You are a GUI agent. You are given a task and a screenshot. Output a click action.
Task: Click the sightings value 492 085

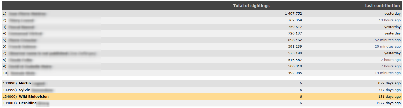[x=295, y=73]
